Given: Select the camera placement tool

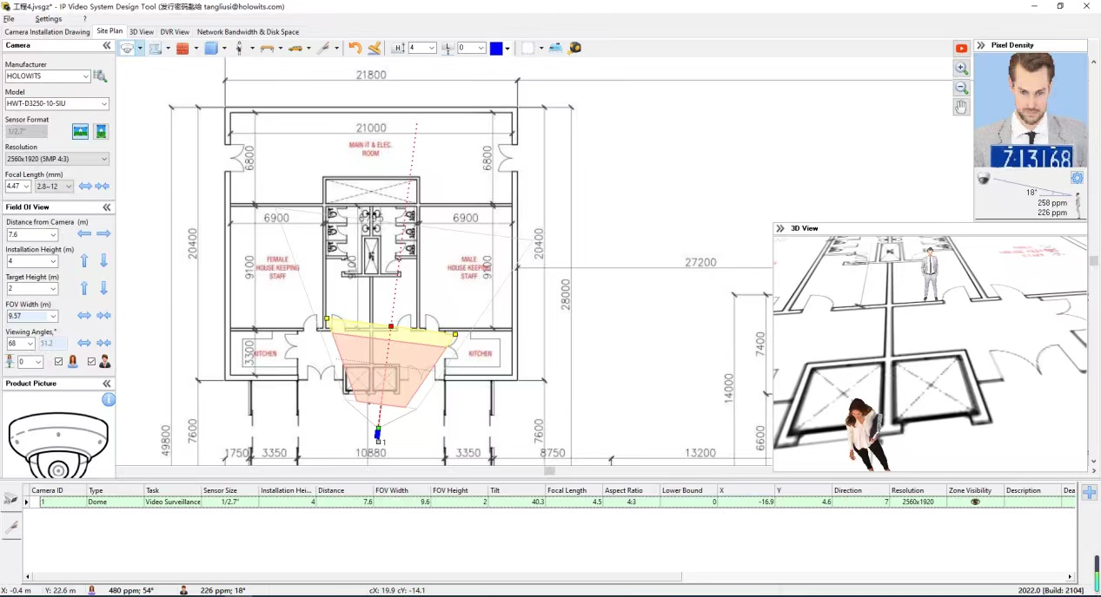Looking at the screenshot, I should click(128, 49).
